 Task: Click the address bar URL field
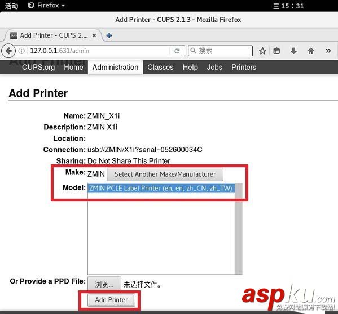[99, 51]
